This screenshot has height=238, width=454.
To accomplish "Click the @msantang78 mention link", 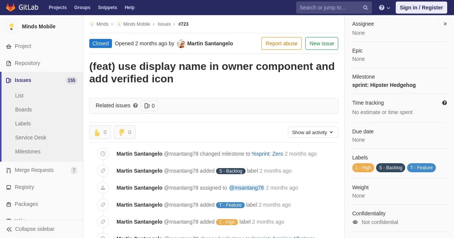I will 246,188.
